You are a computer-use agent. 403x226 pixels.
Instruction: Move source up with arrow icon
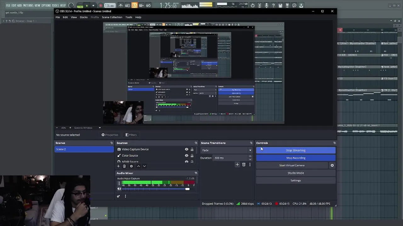tap(138, 166)
